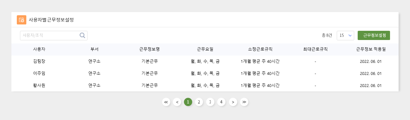Go to previous page arrow

177,102
